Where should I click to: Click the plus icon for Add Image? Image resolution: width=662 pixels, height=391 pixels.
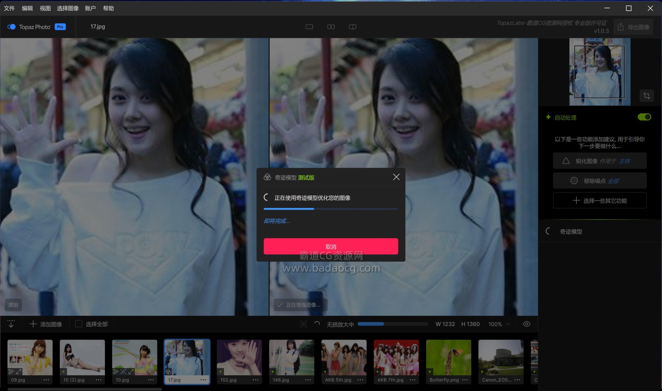tap(33, 324)
